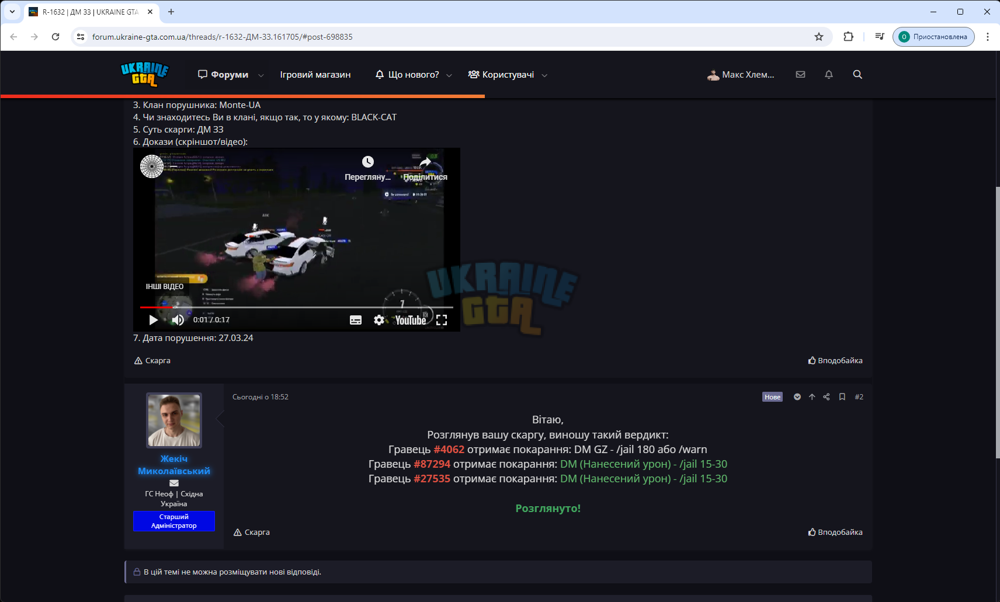Play the YouTube video

click(x=153, y=320)
